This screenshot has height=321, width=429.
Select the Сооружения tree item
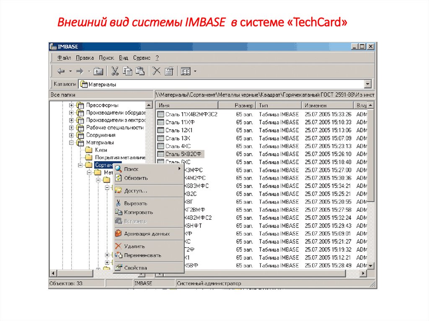point(101,135)
